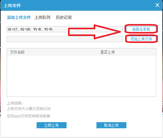Click the 选择云手机 button
The width and height of the screenshot is (163, 138).
click(x=141, y=29)
